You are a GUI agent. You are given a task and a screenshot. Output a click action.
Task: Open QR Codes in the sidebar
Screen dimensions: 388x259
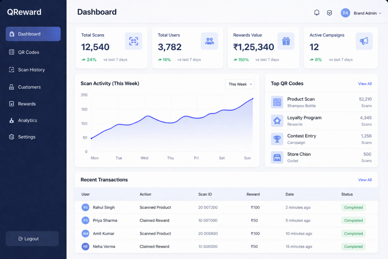click(28, 52)
